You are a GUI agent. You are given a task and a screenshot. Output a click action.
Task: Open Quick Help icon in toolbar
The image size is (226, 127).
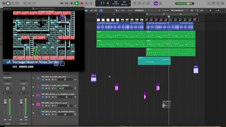click(x=13, y=3)
